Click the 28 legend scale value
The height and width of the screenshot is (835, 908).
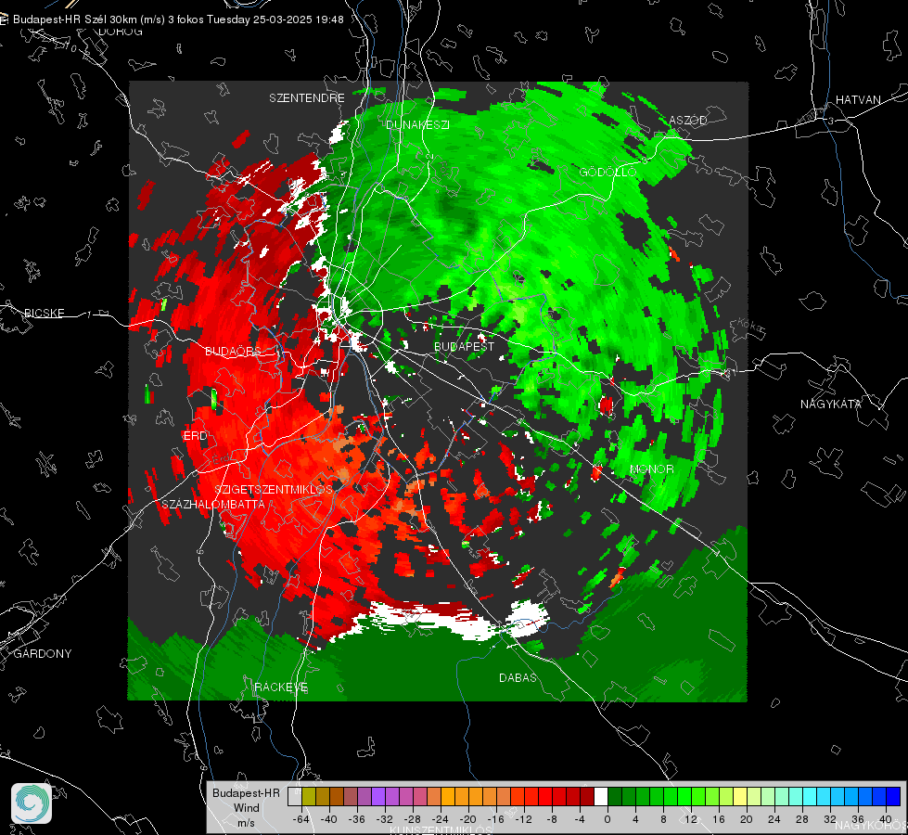(801, 819)
